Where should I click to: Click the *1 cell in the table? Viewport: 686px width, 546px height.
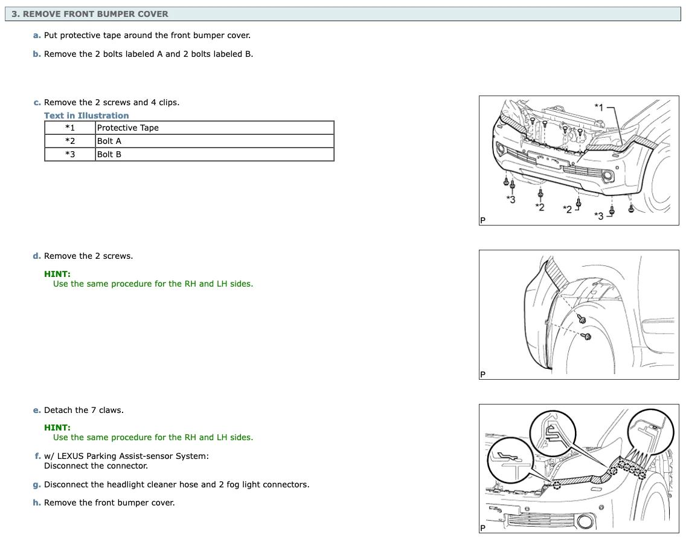click(x=70, y=128)
